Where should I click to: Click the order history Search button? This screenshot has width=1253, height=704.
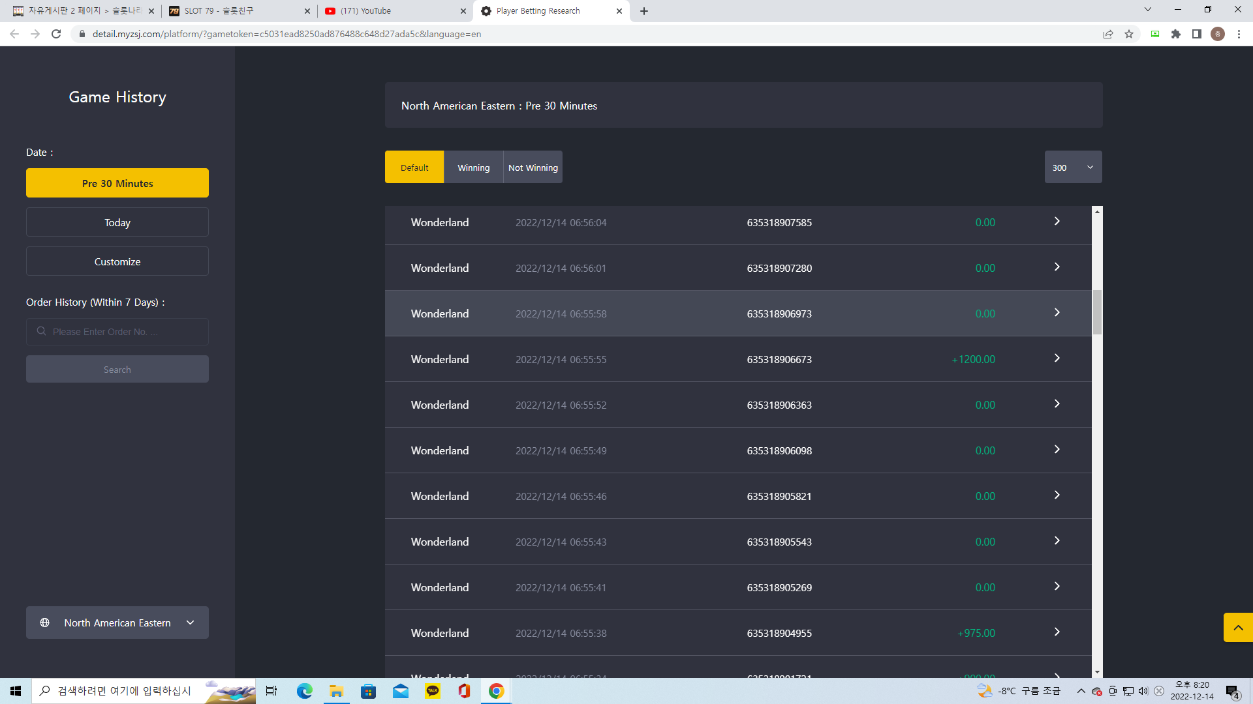pos(117,369)
